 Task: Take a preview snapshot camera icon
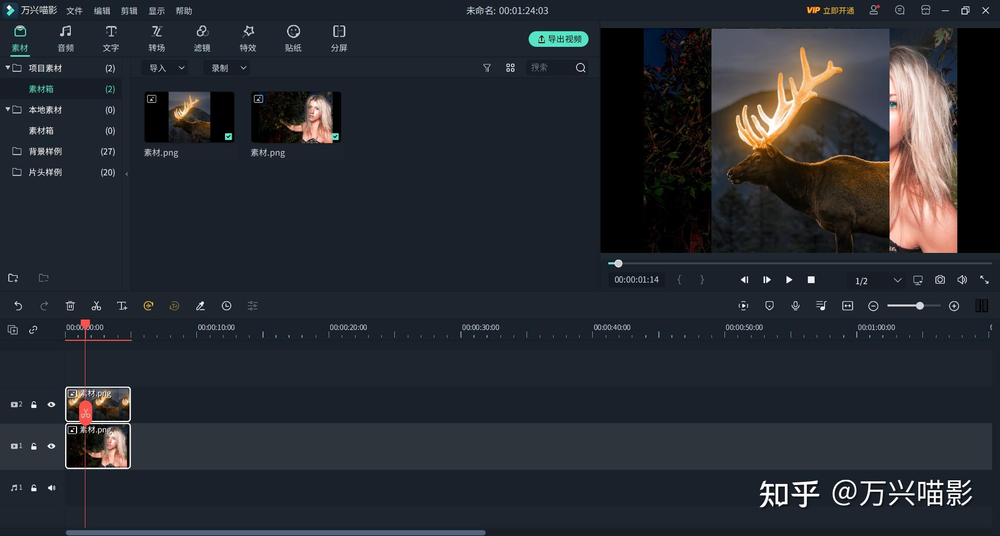pos(940,280)
